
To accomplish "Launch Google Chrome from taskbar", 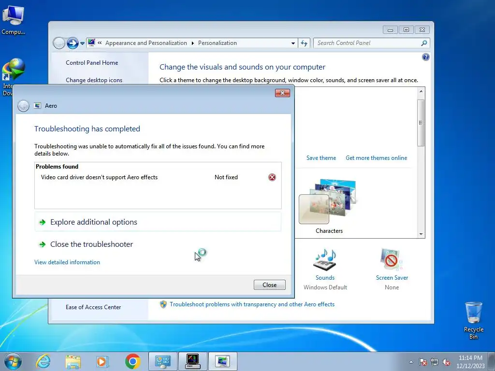I will coord(132,361).
